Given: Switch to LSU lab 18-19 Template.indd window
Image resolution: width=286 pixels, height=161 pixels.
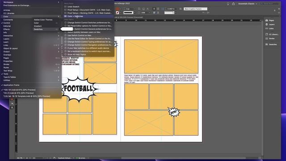Looking at the screenshot, I should 27,96.
